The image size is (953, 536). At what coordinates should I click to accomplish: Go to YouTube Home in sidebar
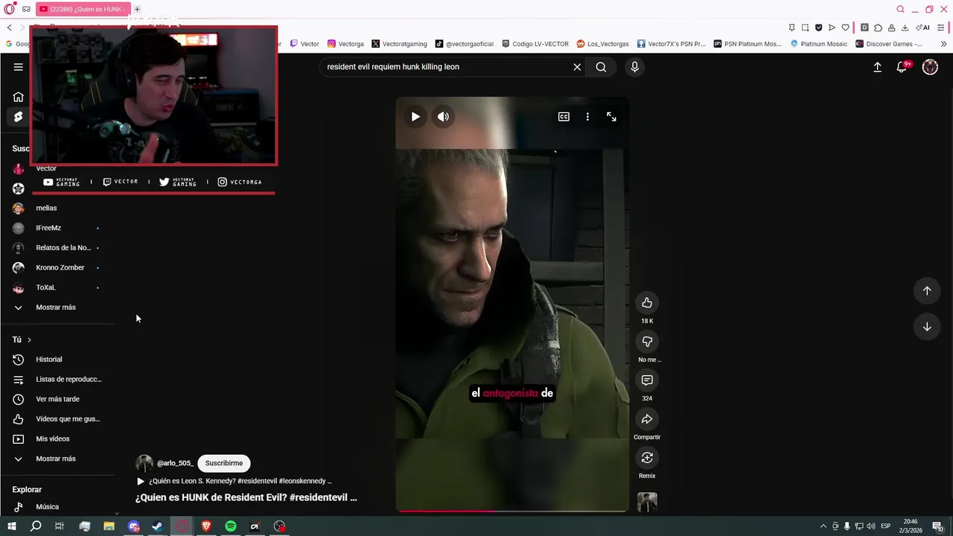pos(18,97)
